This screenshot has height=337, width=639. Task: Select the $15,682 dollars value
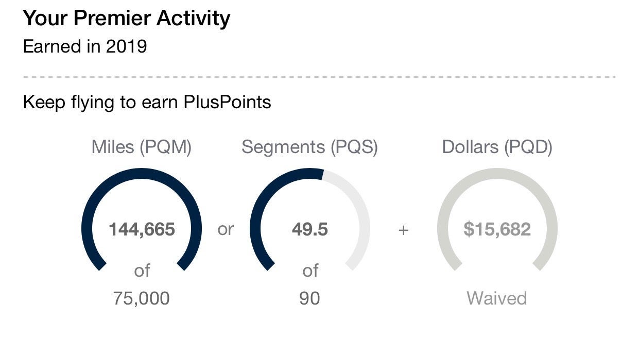click(x=497, y=229)
